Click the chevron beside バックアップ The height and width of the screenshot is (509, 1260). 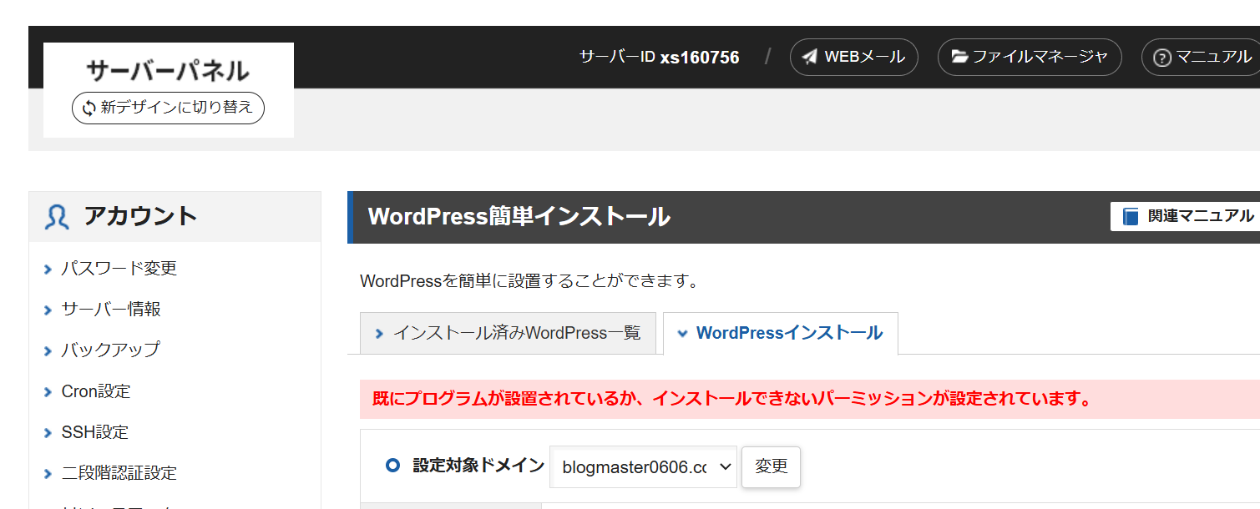click(x=48, y=350)
